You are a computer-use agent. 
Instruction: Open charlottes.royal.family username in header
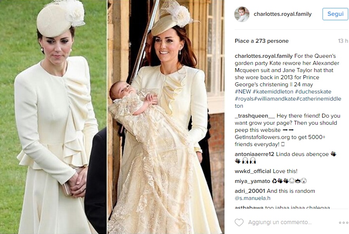(283, 14)
